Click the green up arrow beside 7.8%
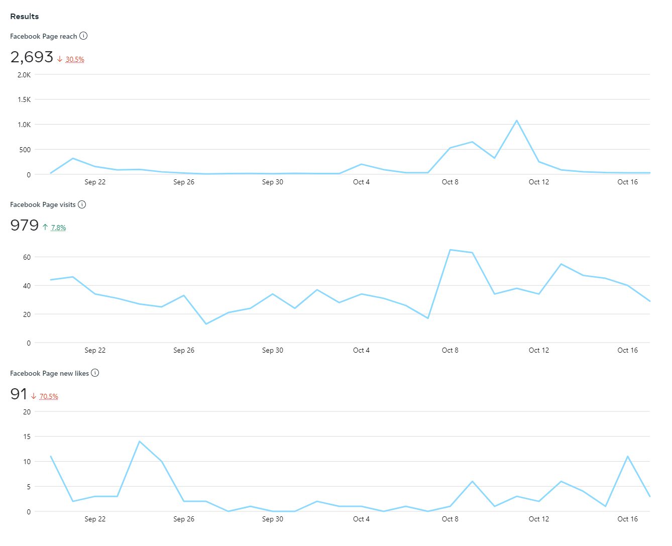672x546 pixels. pos(45,228)
